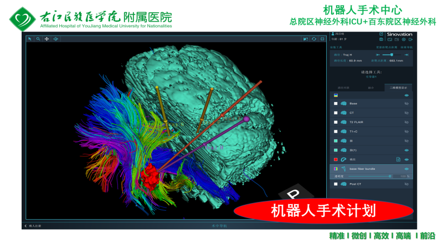Screen dimensions: 443x243
Task: Click the white color swatch in Base row
Action: coord(336,103)
